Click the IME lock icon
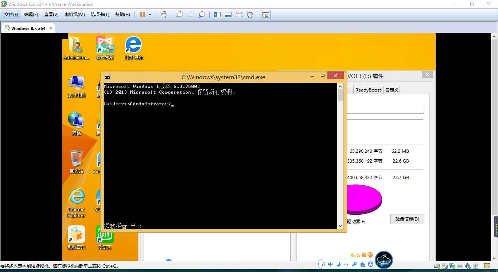Screen dimensions: 498x272 [x=323, y=264]
